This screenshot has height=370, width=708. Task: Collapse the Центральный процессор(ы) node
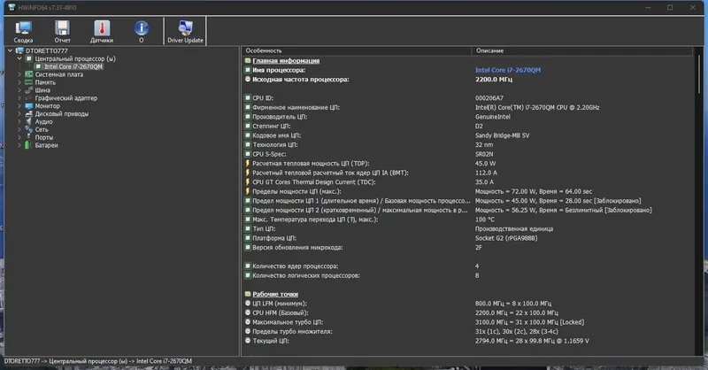19,58
